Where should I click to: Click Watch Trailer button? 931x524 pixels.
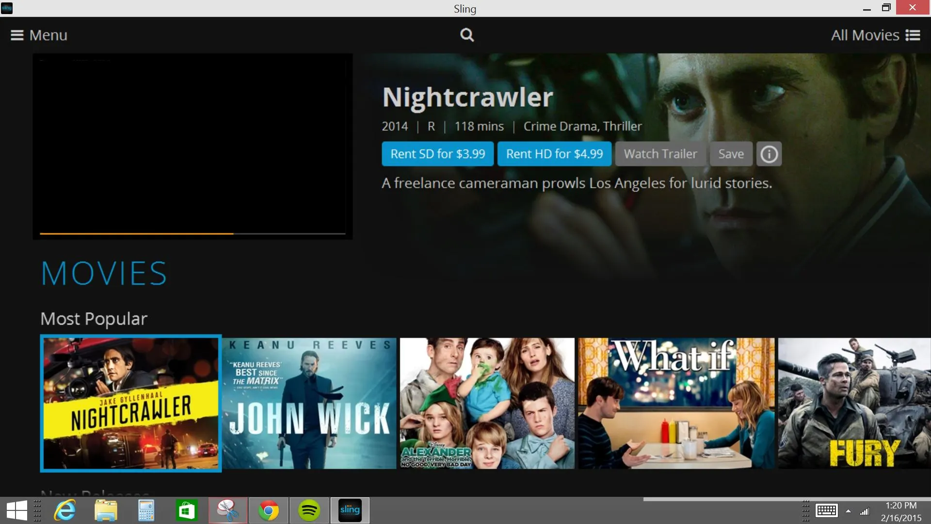(660, 154)
